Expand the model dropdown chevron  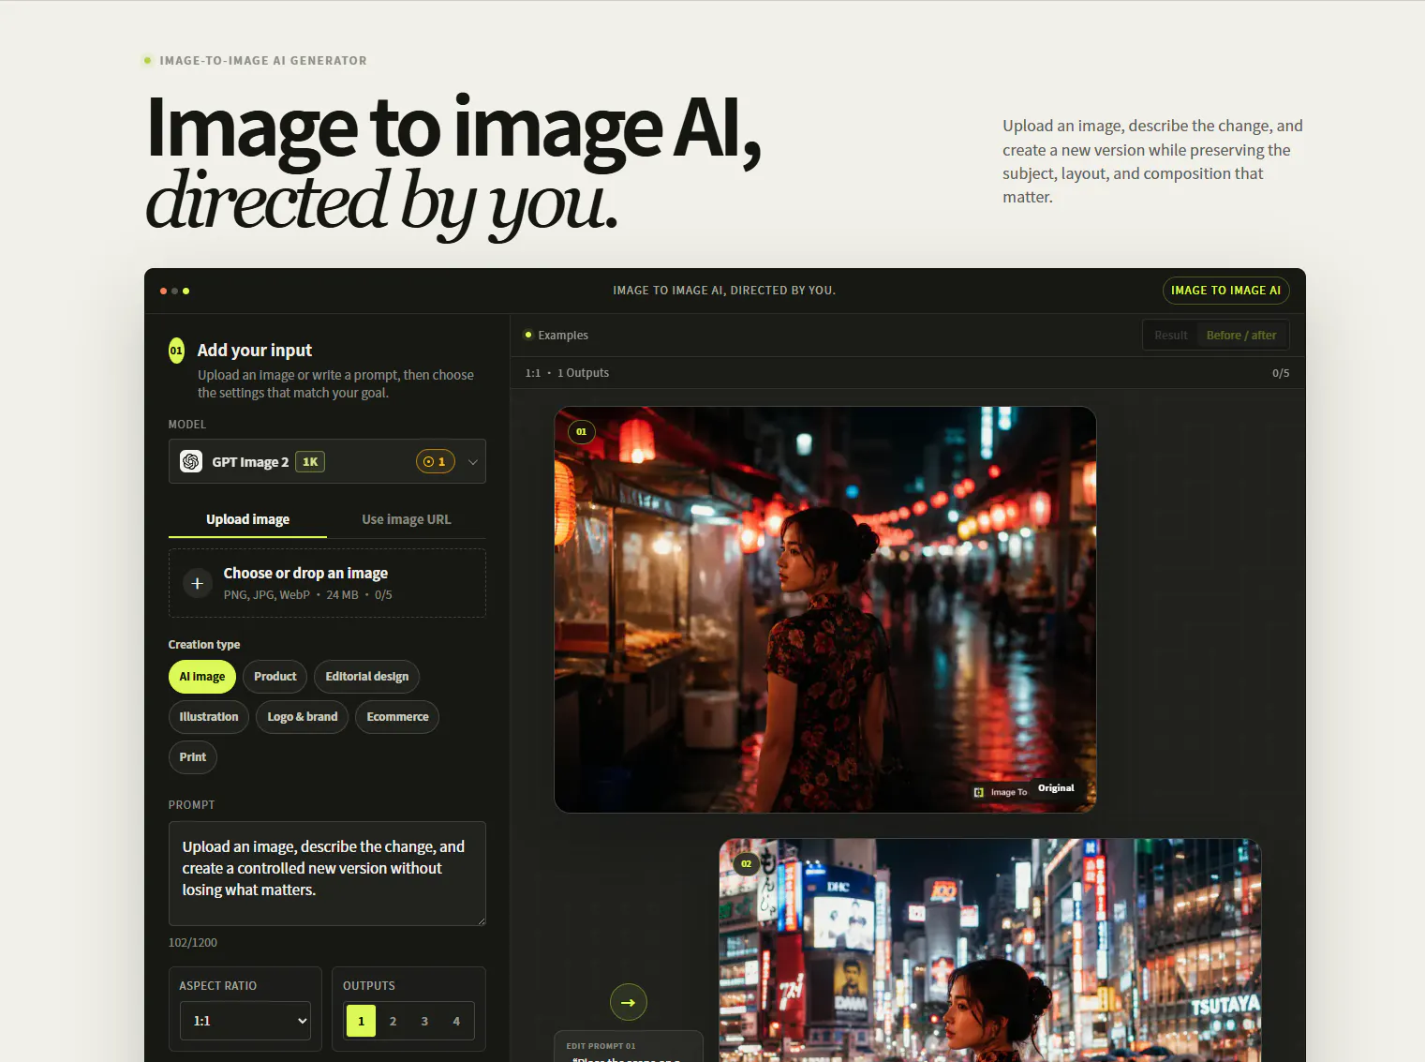[472, 462]
